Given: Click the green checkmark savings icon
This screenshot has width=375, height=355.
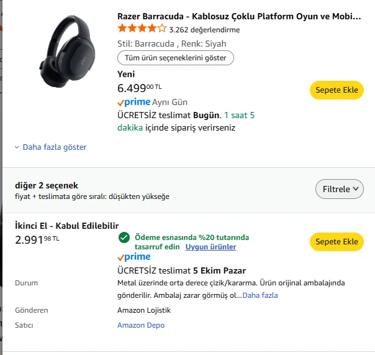Looking at the screenshot, I should (x=124, y=237).
